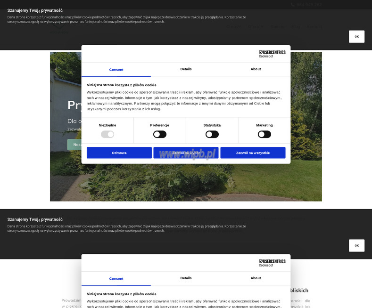The width and height of the screenshot is (372, 308).
Task: Click the Preferencje category label
Action: [x=160, y=125]
